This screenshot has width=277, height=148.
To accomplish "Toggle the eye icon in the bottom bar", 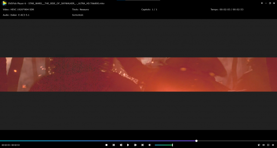I will (x=264, y=145).
